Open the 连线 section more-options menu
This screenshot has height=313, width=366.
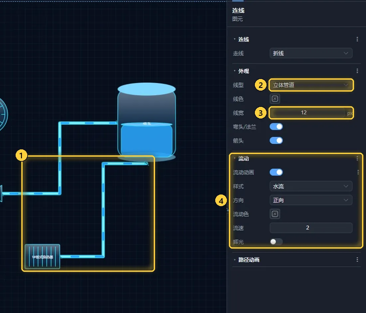point(357,39)
